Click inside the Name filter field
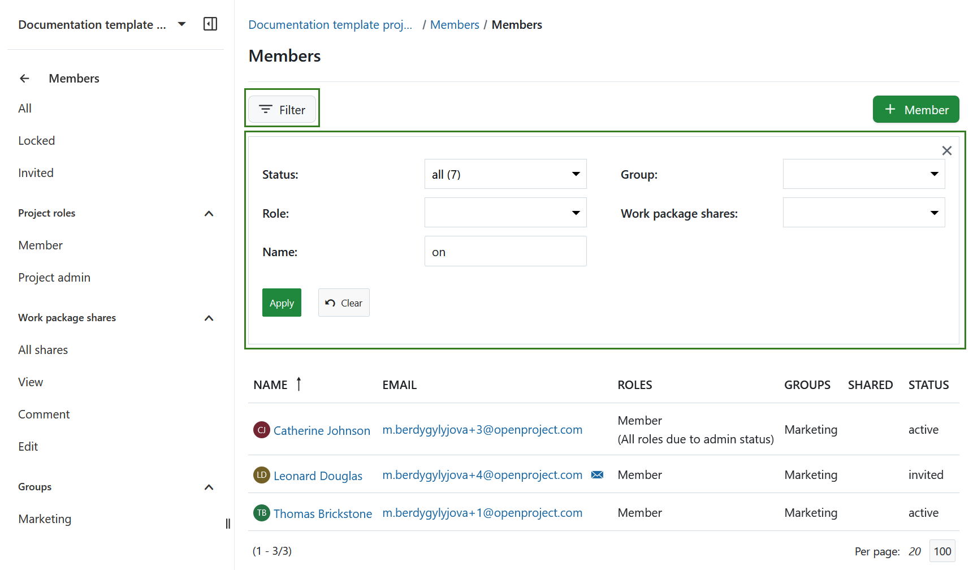The height and width of the screenshot is (570, 969). (505, 251)
